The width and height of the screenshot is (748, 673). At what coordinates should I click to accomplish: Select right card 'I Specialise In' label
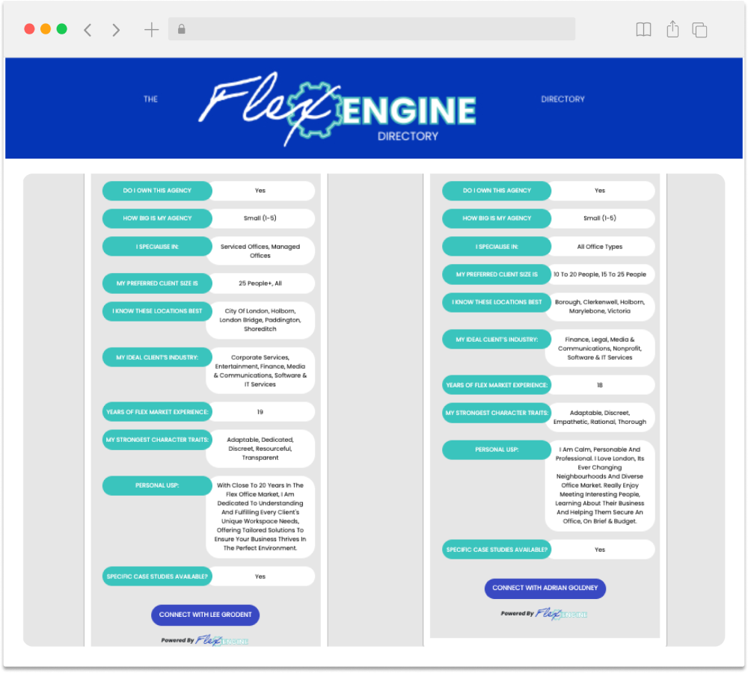point(497,247)
